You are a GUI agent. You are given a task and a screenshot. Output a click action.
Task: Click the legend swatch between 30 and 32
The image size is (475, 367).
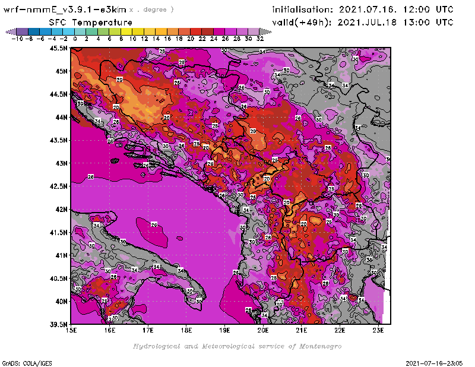(x=254, y=31)
